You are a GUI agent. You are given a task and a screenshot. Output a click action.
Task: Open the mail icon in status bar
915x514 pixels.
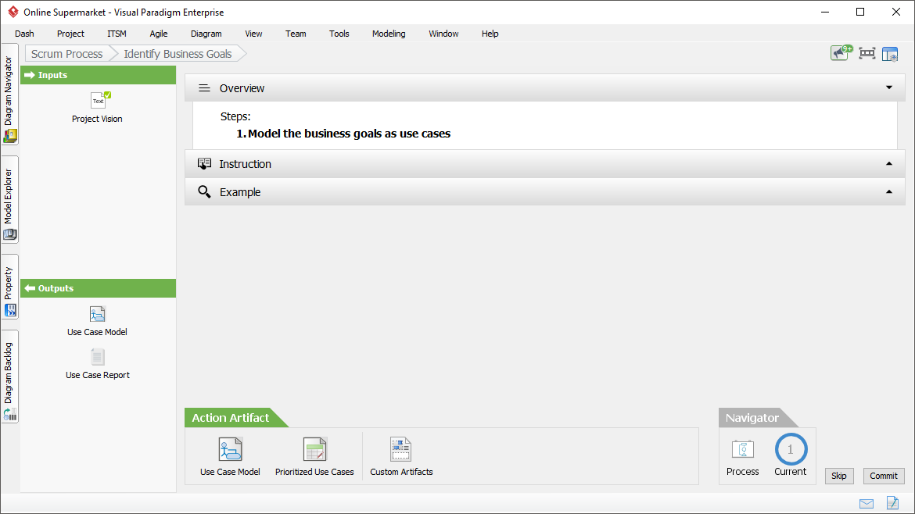coord(867,504)
